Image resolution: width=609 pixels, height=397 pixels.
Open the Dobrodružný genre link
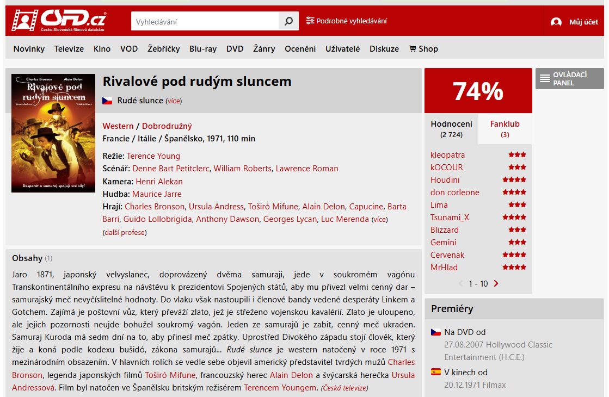pos(167,126)
